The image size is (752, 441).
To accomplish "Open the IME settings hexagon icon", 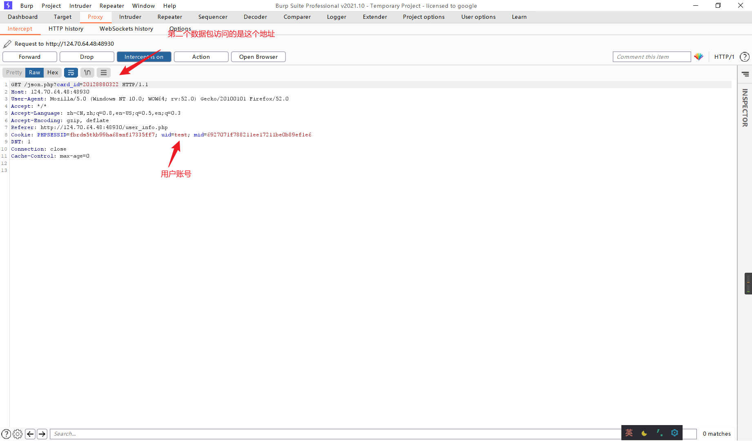I will coord(674,433).
